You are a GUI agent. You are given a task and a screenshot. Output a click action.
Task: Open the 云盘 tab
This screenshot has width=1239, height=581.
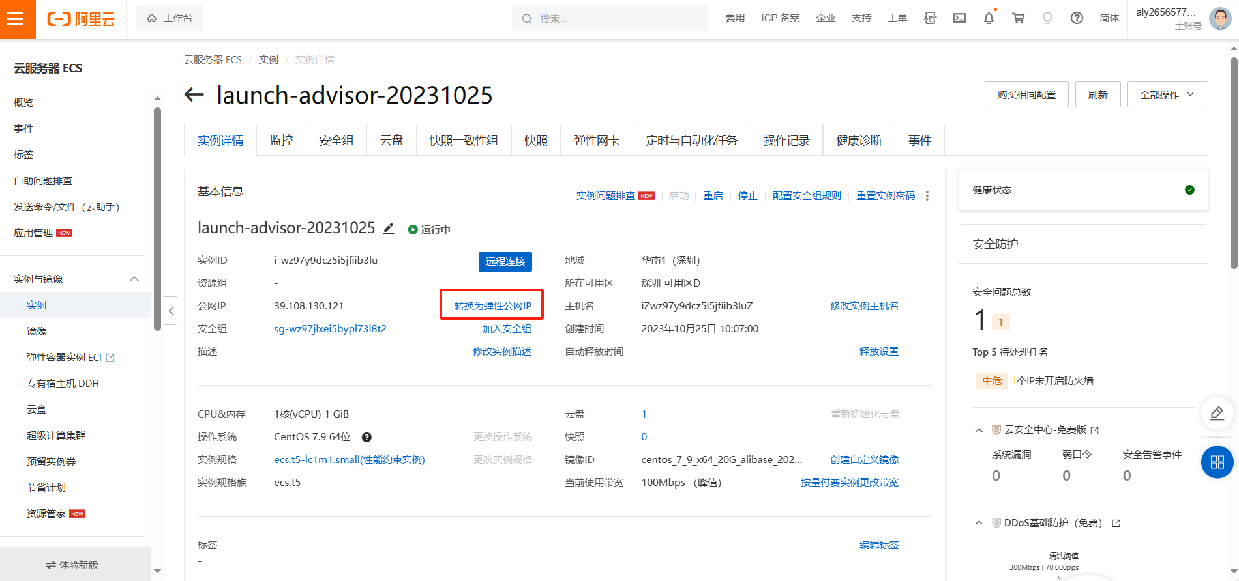pyautogui.click(x=391, y=140)
